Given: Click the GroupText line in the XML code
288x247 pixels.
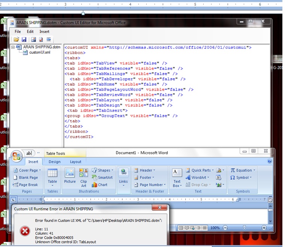Looking at the screenshot, I should (121, 116).
